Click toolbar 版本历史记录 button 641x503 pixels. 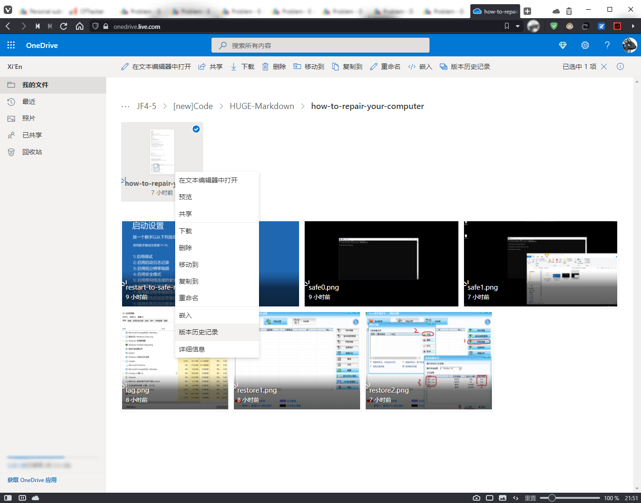click(465, 67)
